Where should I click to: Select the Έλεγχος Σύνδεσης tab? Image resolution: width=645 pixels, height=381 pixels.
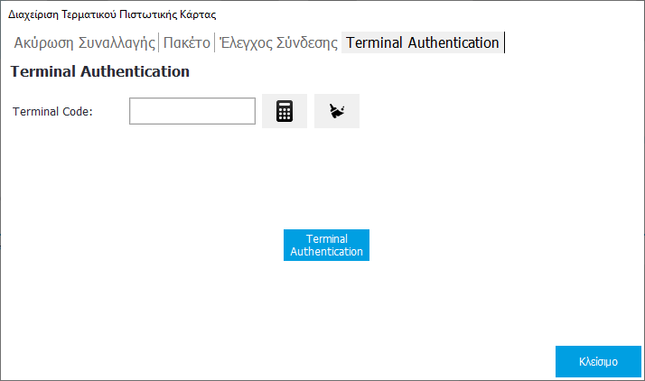coord(279,42)
